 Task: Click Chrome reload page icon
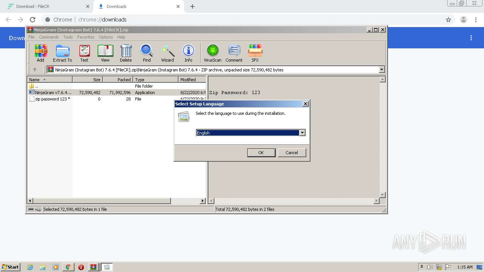(33, 20)
